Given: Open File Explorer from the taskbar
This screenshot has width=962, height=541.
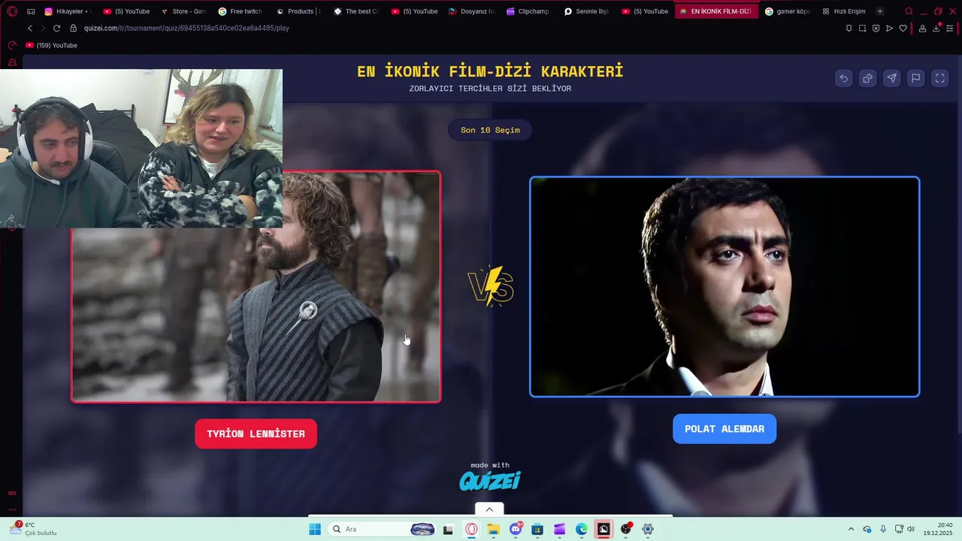Looking at the screenshot, I should 493,529.
